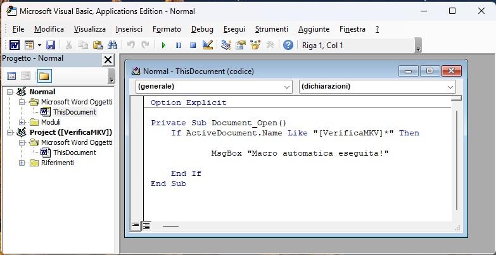Open the Esegui menu

234,29
